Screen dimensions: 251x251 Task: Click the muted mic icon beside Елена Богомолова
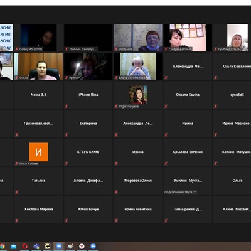(116, 78)
